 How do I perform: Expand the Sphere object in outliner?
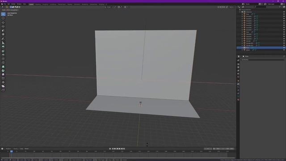tap(242, 50)
